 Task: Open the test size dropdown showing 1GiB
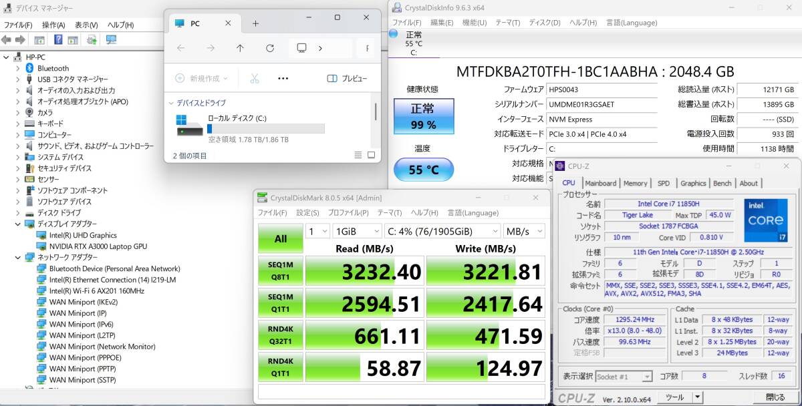357,231
